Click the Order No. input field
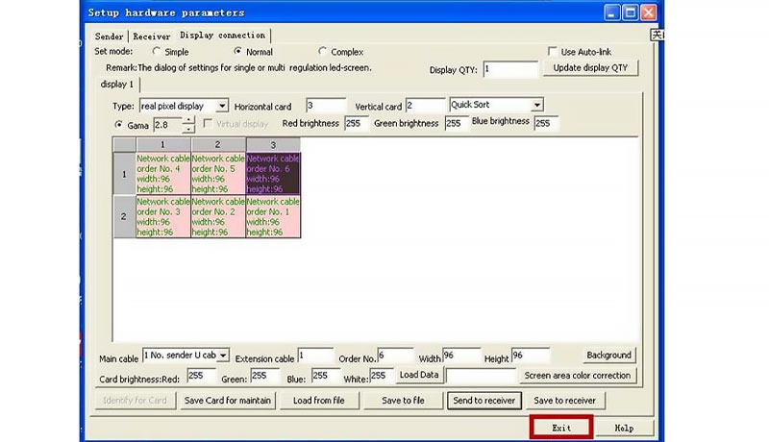The width and height of the screenshot is (769, 442). (395, 356)
